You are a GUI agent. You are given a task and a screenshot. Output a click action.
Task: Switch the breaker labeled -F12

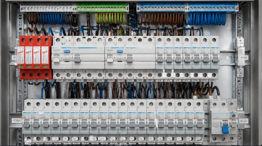(215, 59)
